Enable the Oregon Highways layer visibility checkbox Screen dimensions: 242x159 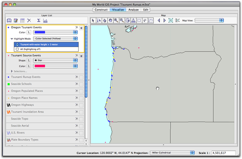pyautogui.click(x=81, y=105)
